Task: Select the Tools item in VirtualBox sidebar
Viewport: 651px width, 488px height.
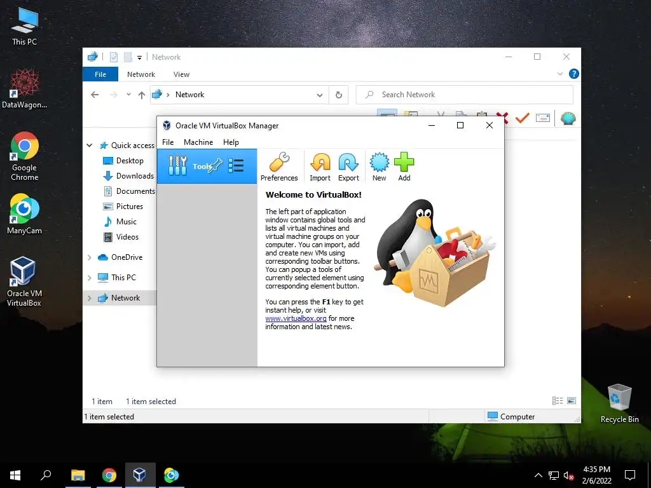Action: (x=207, y=166)
